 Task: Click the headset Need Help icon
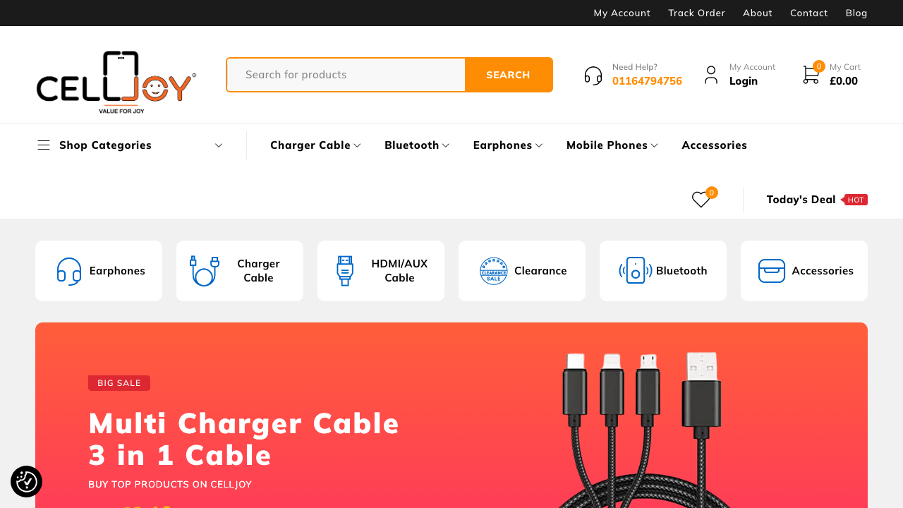[593, 75]
